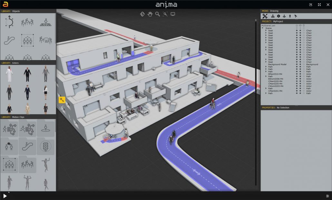Lock the BMan0310-M4 actor
Screen dimensions: 332x200
[304, 74]
